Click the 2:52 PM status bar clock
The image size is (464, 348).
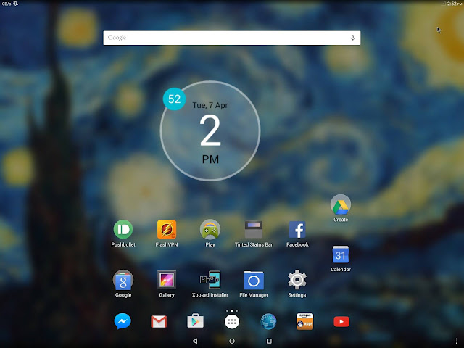click(455, 4)
